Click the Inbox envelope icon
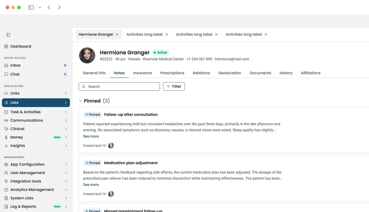 pos(6,66)
